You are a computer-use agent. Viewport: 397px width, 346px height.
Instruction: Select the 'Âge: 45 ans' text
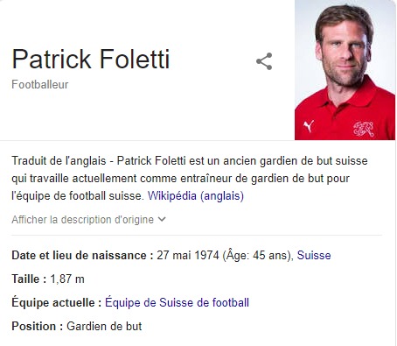click(256, 256)
